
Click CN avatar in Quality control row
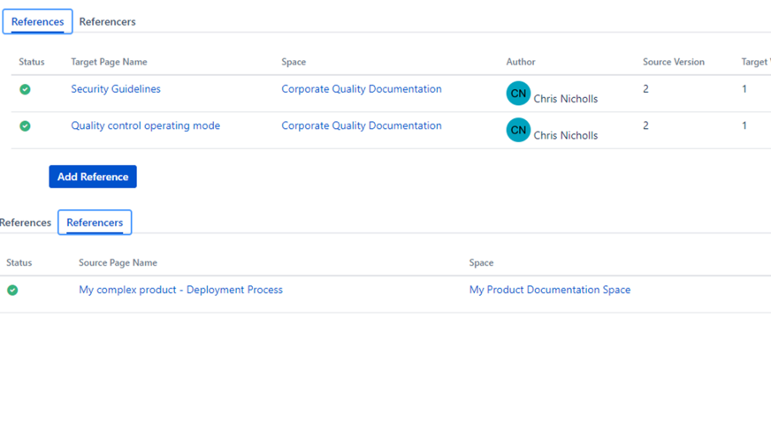click(518, 130)
